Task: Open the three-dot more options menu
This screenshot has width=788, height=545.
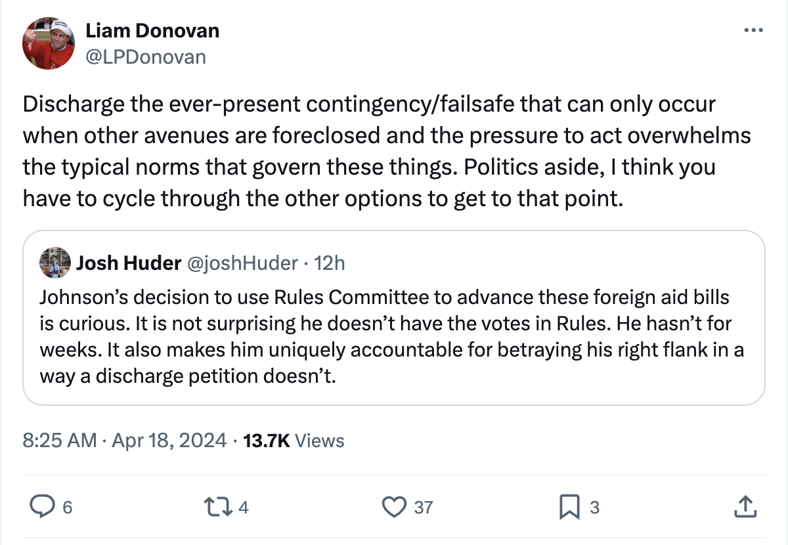Action: [753, 30]
